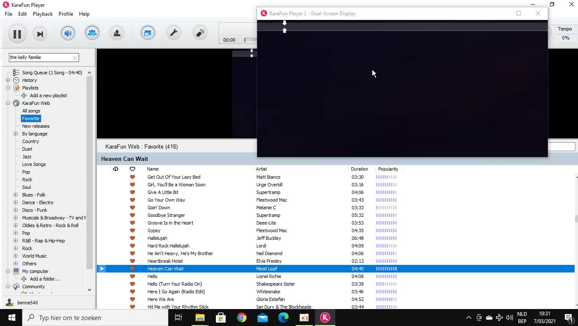Open the Edit menu
Viewport: 578px width, 326px height.
click(x=23, y=14)
